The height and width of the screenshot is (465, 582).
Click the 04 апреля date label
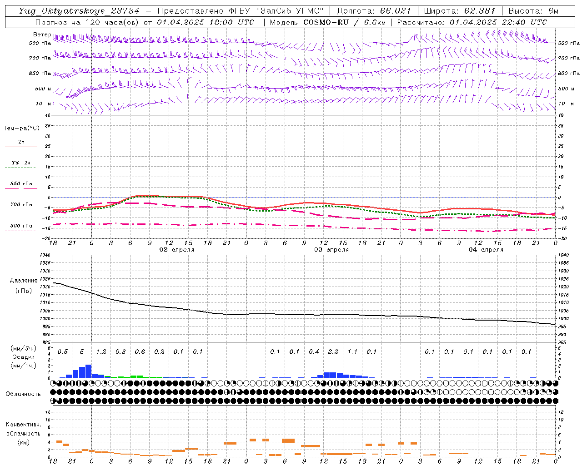coord(486,250)
